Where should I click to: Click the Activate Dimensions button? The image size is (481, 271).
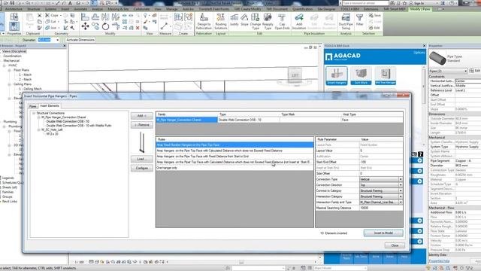pyautogui.click(x=80, y=40)
